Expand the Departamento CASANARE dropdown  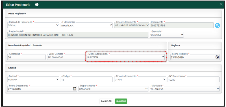coord(113,89)
